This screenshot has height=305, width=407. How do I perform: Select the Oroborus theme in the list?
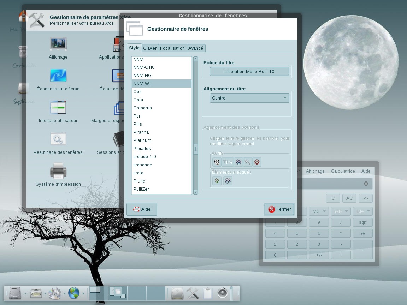(x=161, y=108)
